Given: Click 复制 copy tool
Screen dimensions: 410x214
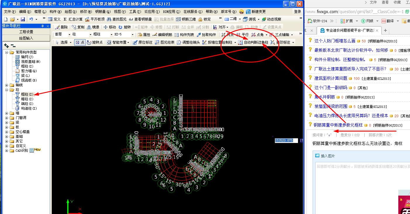Looking at the screenshot, I should coord(78,27).
